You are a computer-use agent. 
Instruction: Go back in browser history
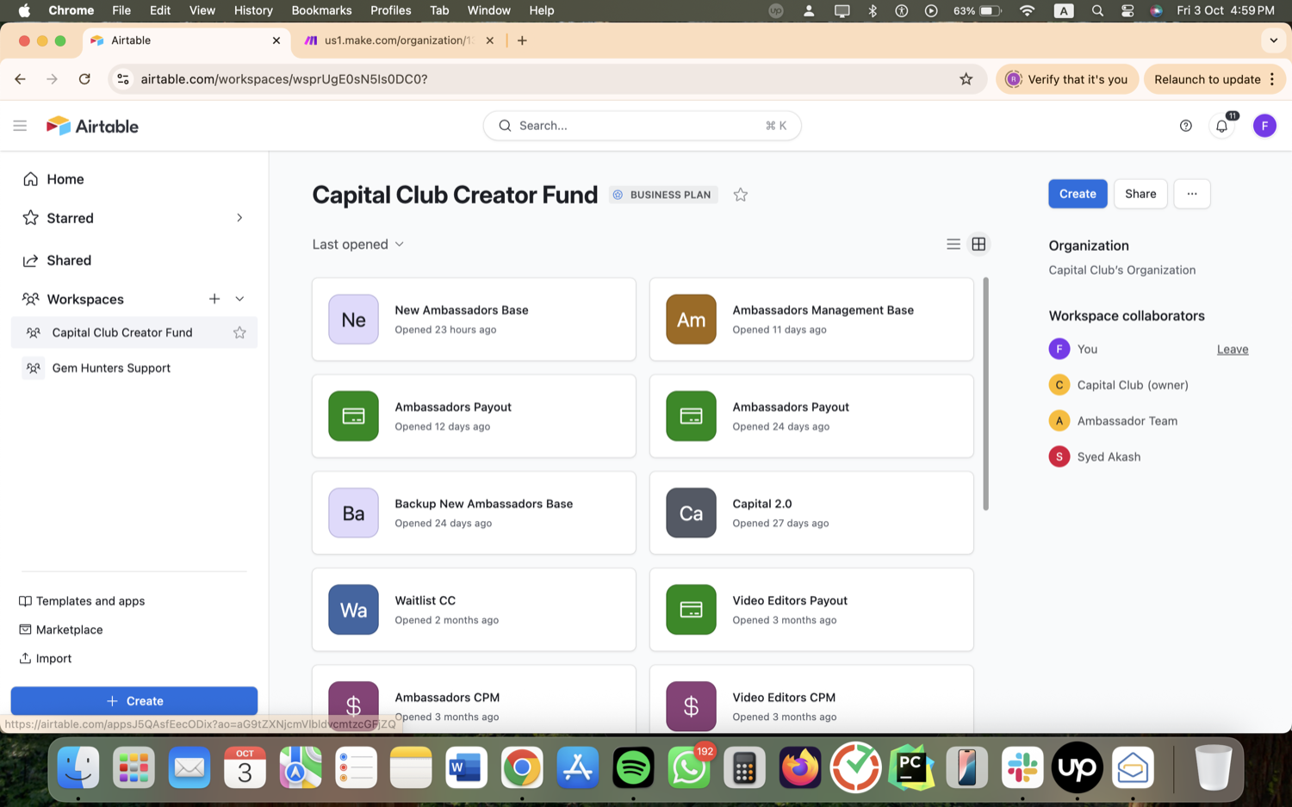pyautogui.click(x=20, y=79)
